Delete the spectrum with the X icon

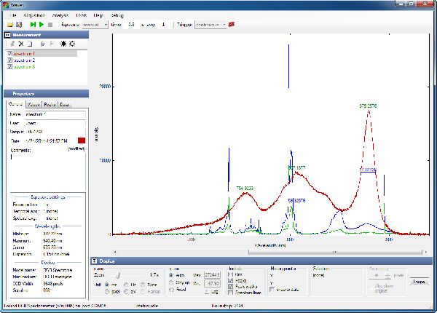pos(21,44)
